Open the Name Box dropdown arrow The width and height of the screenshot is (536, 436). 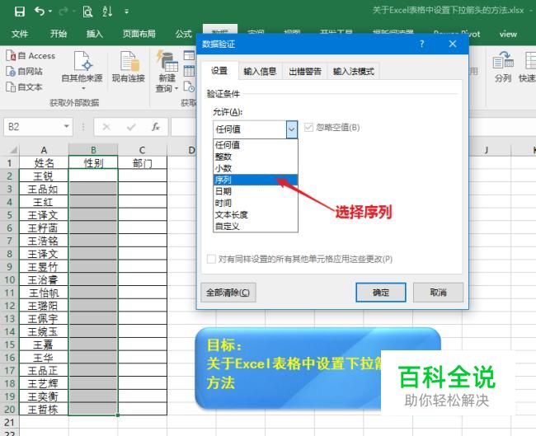pyautogui.click(x=67, y=127)
